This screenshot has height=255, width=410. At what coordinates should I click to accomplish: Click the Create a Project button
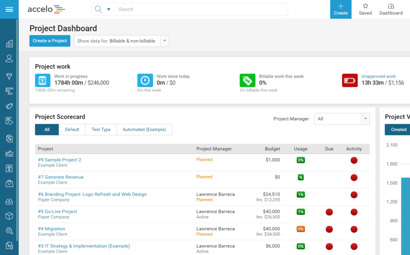pyautogui.click(x=50, y=41)
